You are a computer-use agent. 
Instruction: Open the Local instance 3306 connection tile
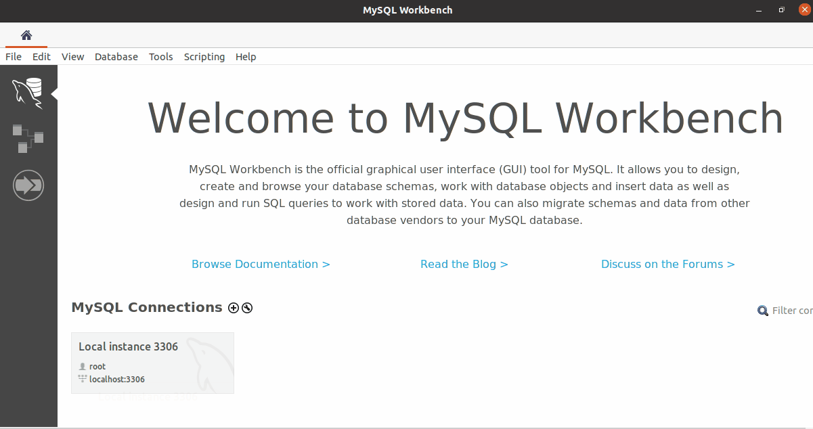[x=152, y=363]
